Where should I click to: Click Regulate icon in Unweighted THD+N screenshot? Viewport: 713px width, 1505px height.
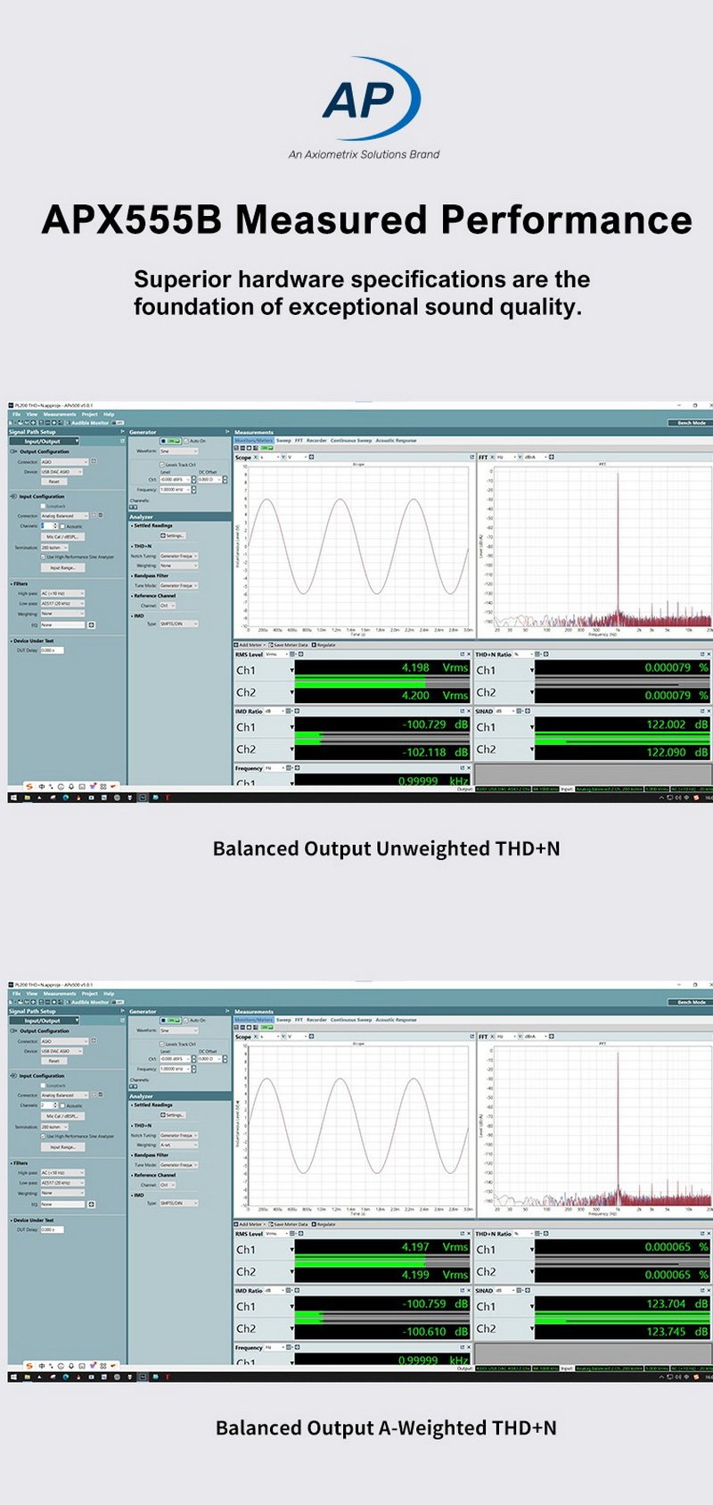pos(315,644)
